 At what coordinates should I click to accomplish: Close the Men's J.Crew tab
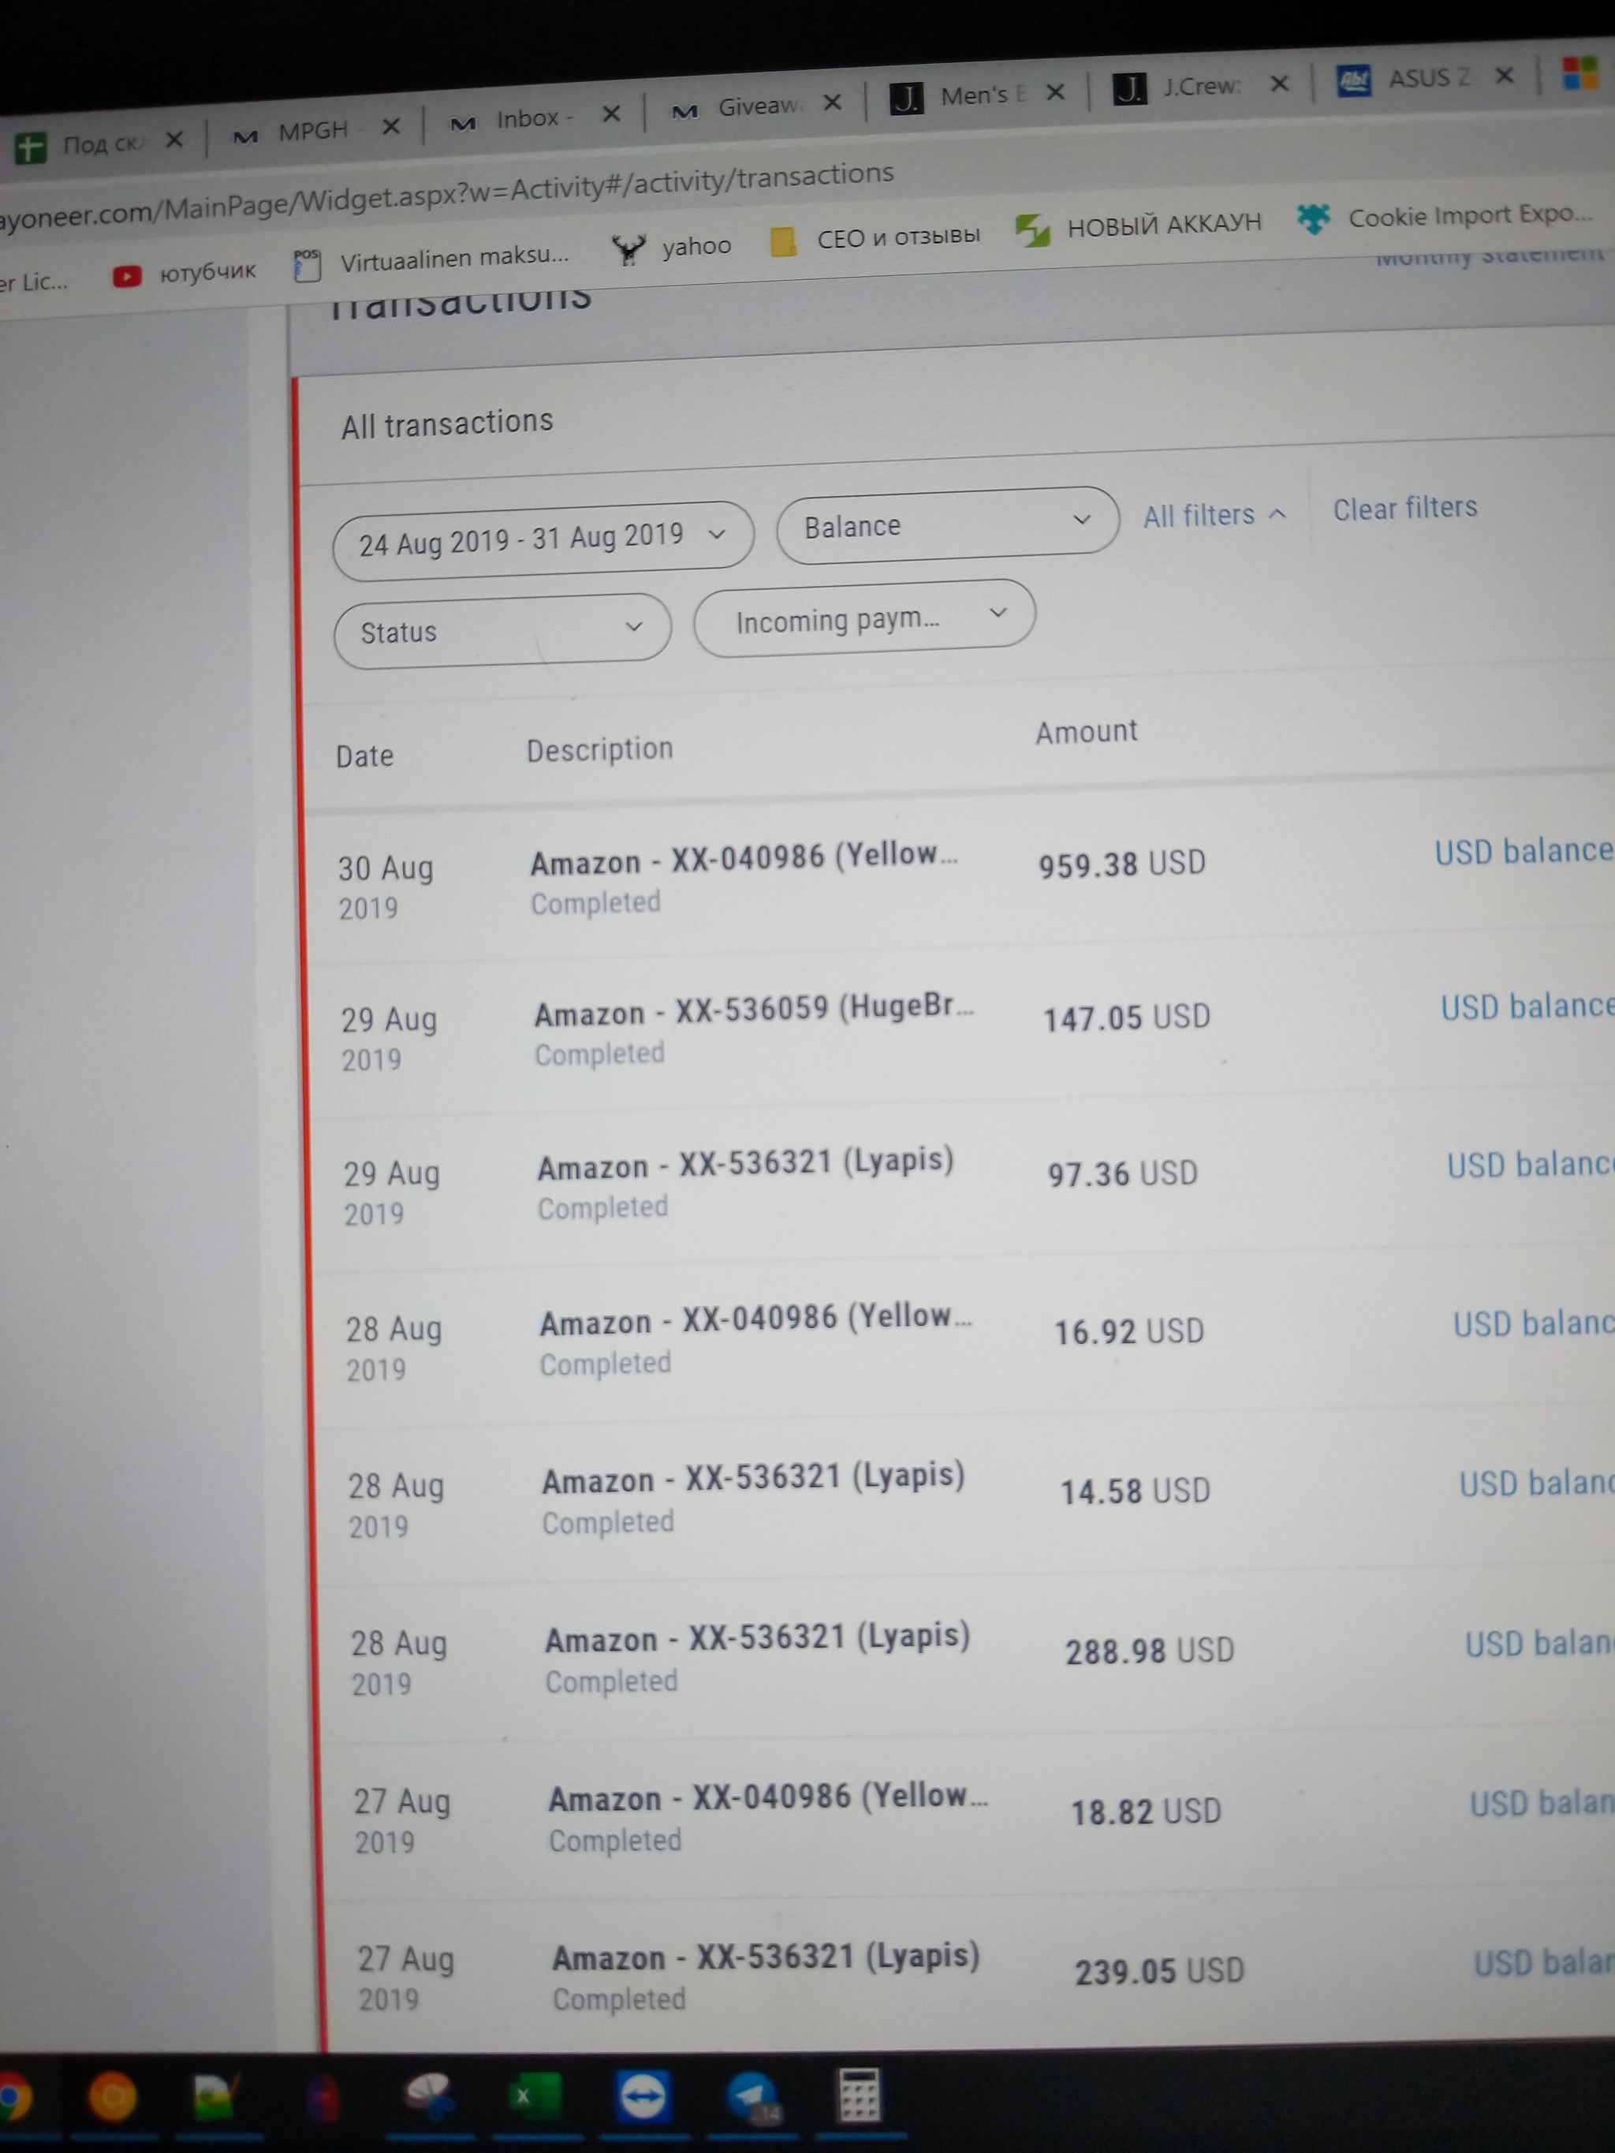click(x=1055, y=92)
